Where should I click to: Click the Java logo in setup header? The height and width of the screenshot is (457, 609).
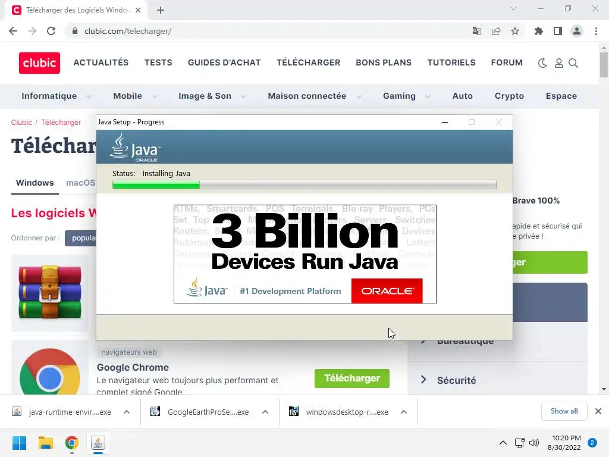[135, 148]
